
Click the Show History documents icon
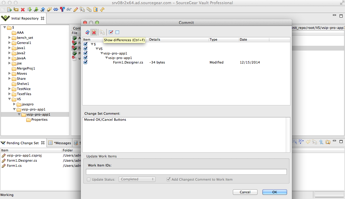[x=89, y=9]
